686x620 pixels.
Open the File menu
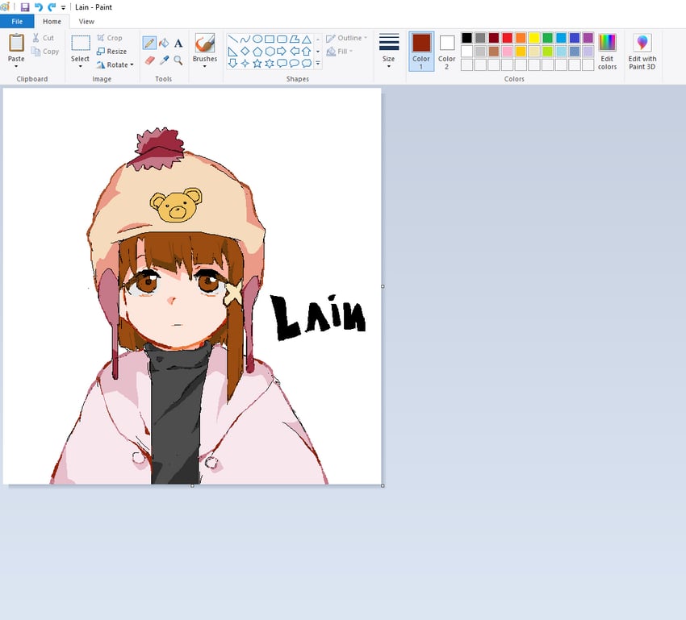(17, 22)
